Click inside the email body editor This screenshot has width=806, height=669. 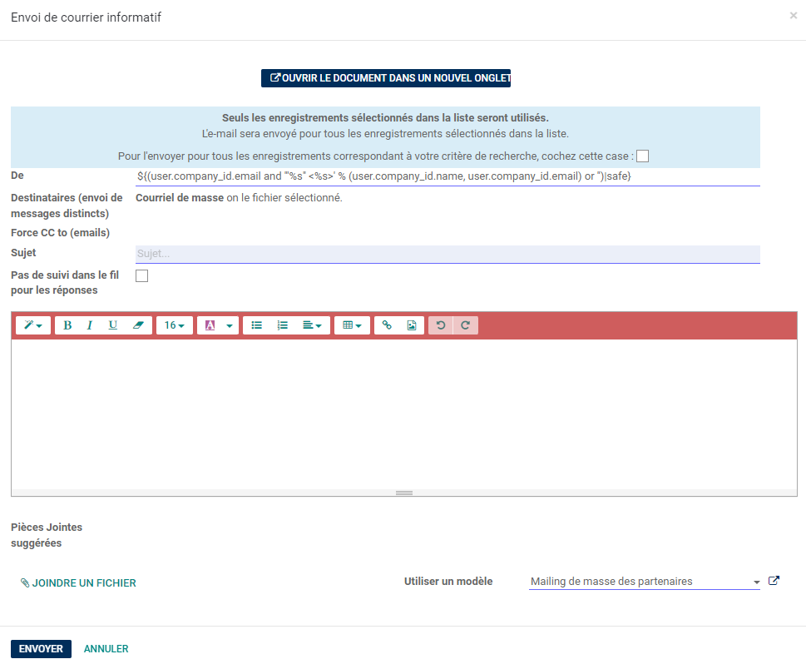point(404,414)
